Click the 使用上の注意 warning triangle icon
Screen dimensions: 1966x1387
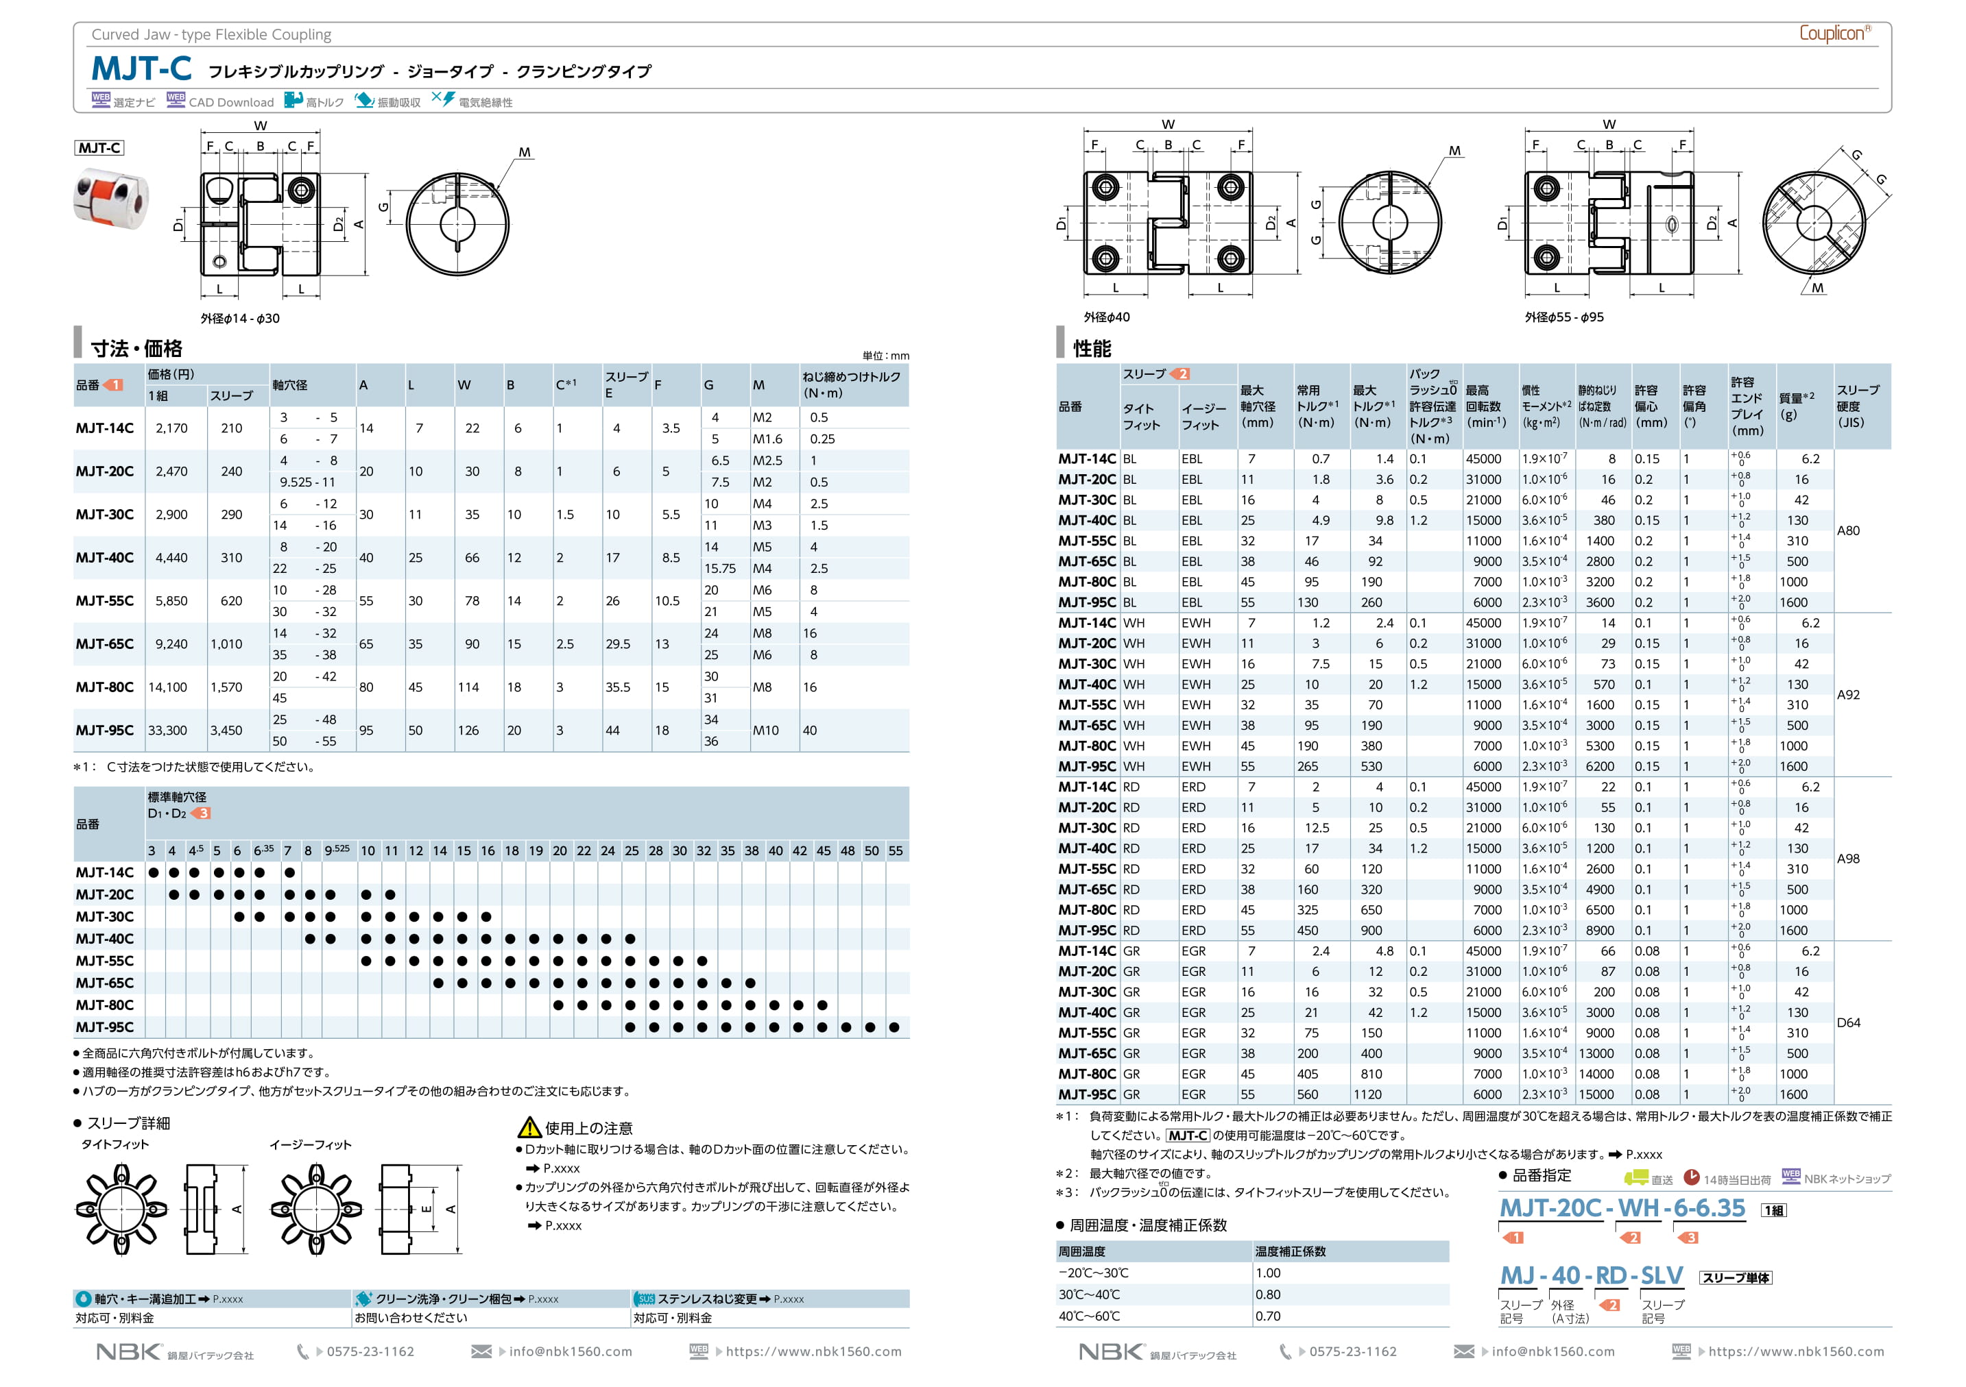(529, 1127)
